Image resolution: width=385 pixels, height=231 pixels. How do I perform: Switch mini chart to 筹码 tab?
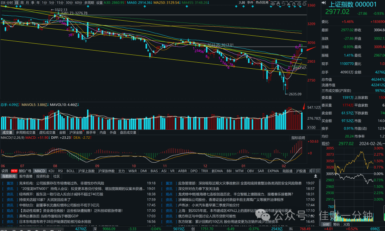337,224
